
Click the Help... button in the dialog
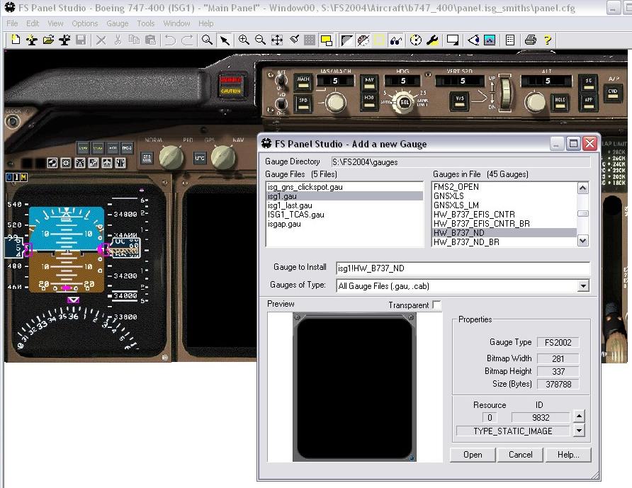pyautogui.click(x=568, y=455)
